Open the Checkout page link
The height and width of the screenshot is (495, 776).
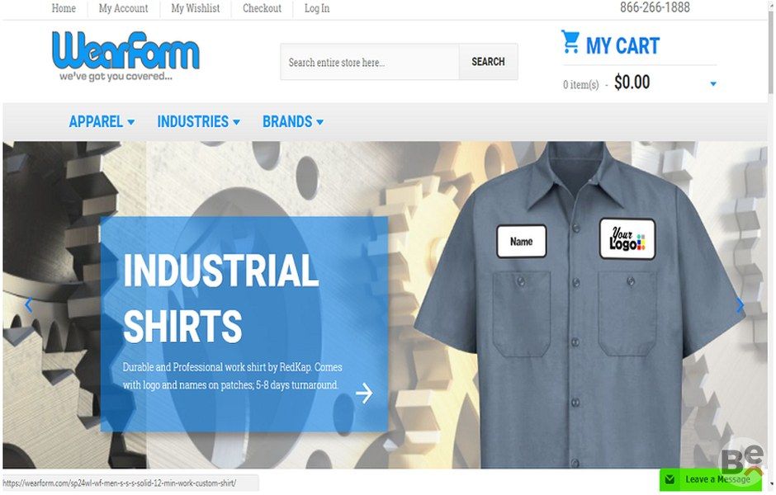[262, 8]
